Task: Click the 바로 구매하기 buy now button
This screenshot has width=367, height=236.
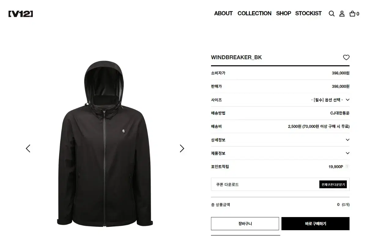Action: [x=315, y=223]
